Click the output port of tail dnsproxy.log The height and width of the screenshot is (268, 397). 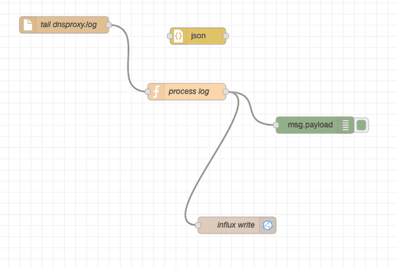[x=109, y=25]
